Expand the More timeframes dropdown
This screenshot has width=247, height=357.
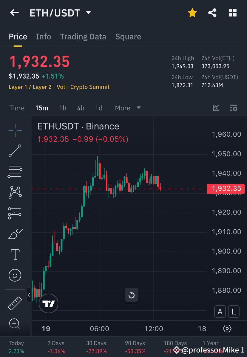(128, 108)
